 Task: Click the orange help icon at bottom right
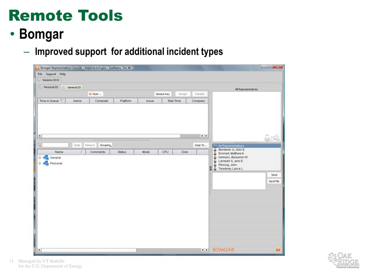[x=278, y=250]
